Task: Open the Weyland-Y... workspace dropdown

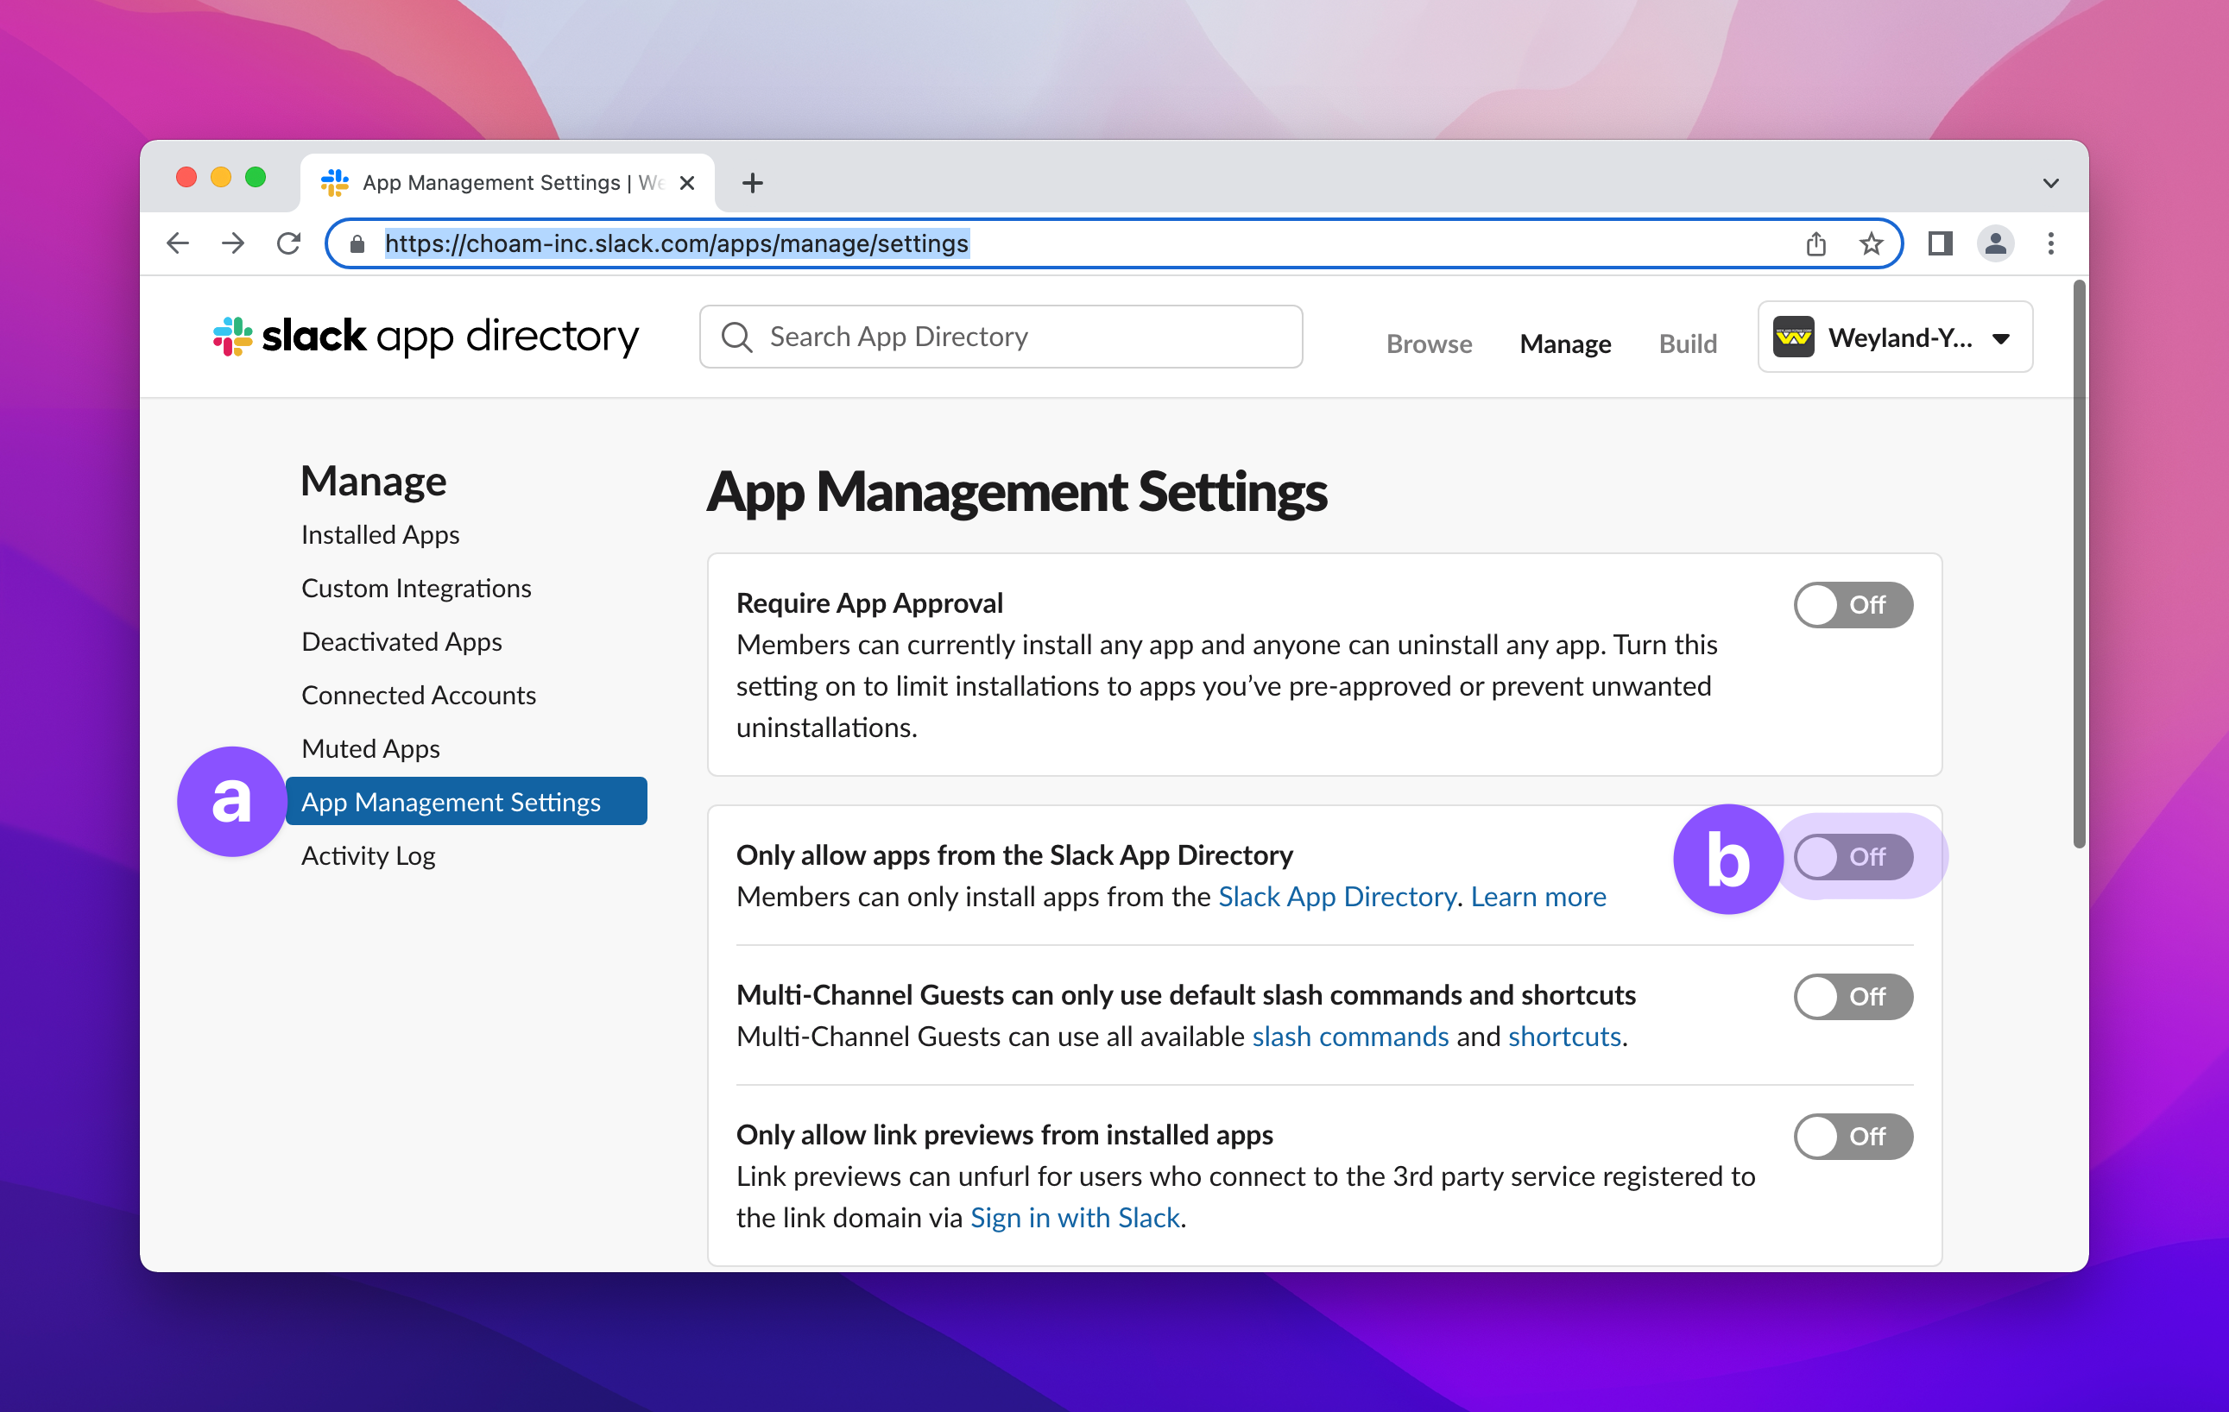Action: 1894,337
